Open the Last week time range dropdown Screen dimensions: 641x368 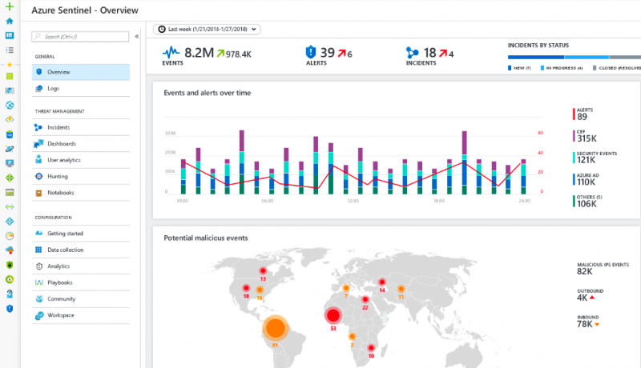tap(207, 30)
